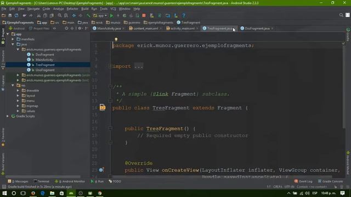Click the red Stop button
The image size is (351, 197).
[x=144, y=15]
